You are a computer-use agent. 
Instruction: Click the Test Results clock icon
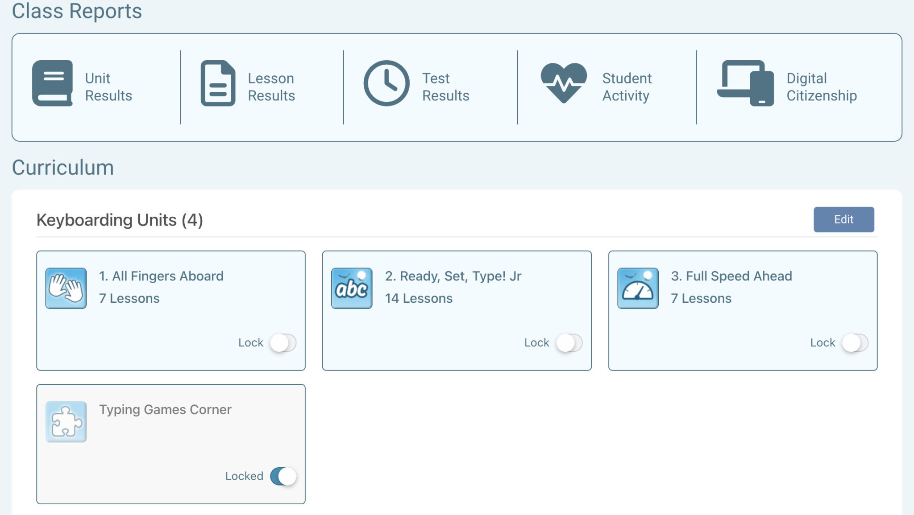386,83
